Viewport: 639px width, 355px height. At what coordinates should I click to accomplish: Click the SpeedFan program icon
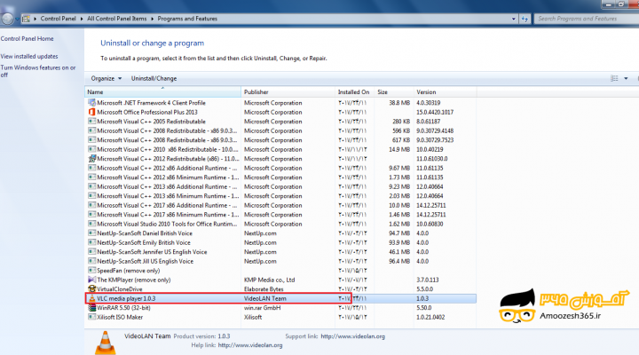(x=91, y=271)
